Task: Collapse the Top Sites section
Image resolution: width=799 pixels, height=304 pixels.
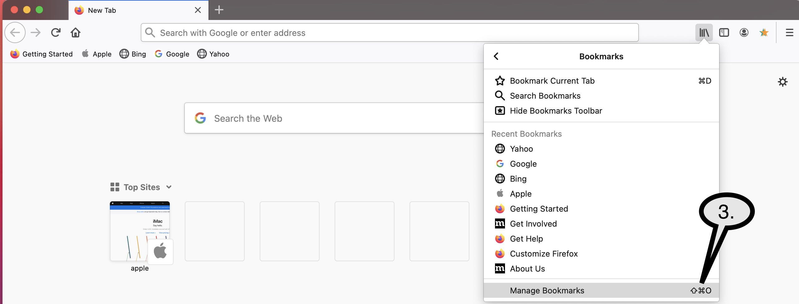Action: tap(169, 187)
